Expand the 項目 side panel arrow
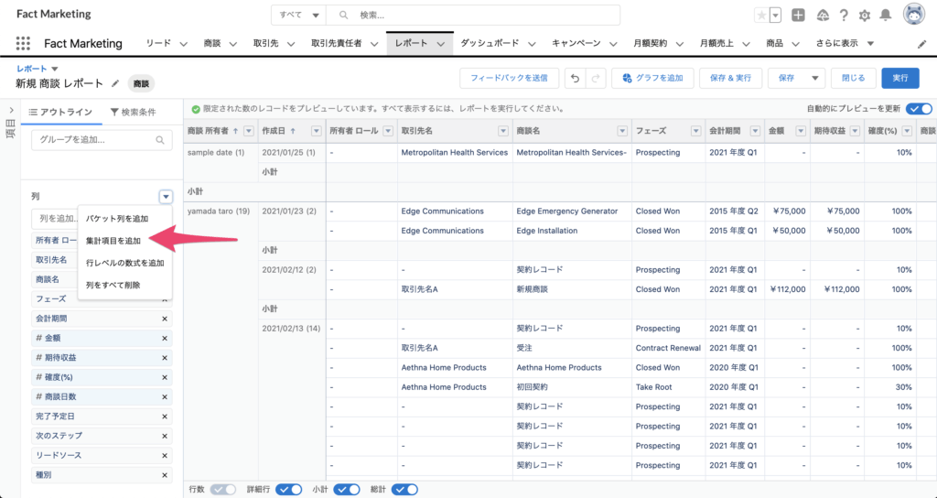The image size is (937, 498). pos(11,111)
